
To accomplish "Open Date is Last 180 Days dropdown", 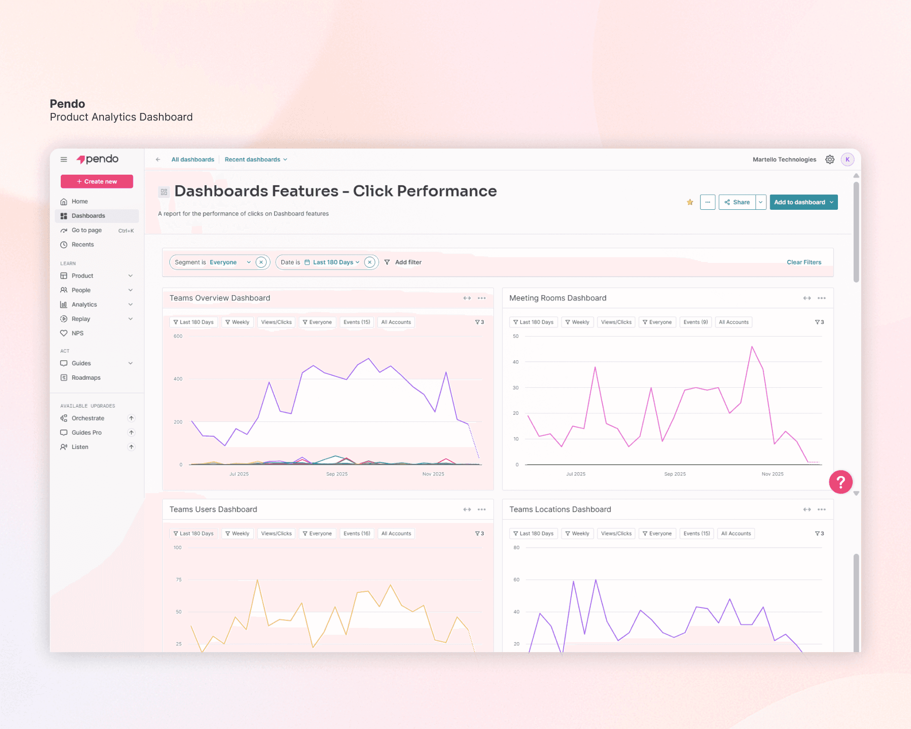I will click(320, 262).
